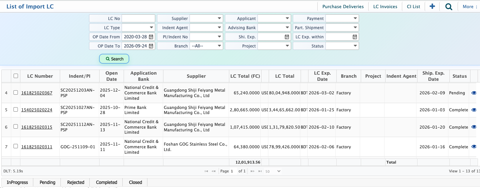Open CI List link
Viewport: 480px width, 188px height.
[413, 6]
